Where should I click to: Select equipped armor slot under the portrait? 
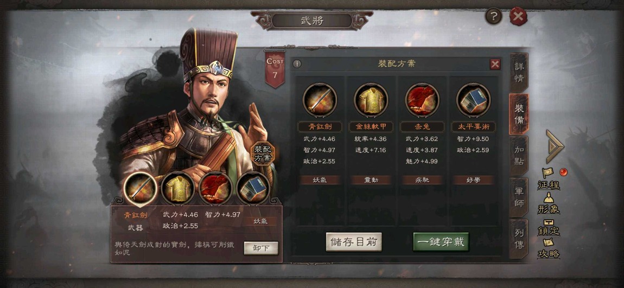(x=178, y=188)
